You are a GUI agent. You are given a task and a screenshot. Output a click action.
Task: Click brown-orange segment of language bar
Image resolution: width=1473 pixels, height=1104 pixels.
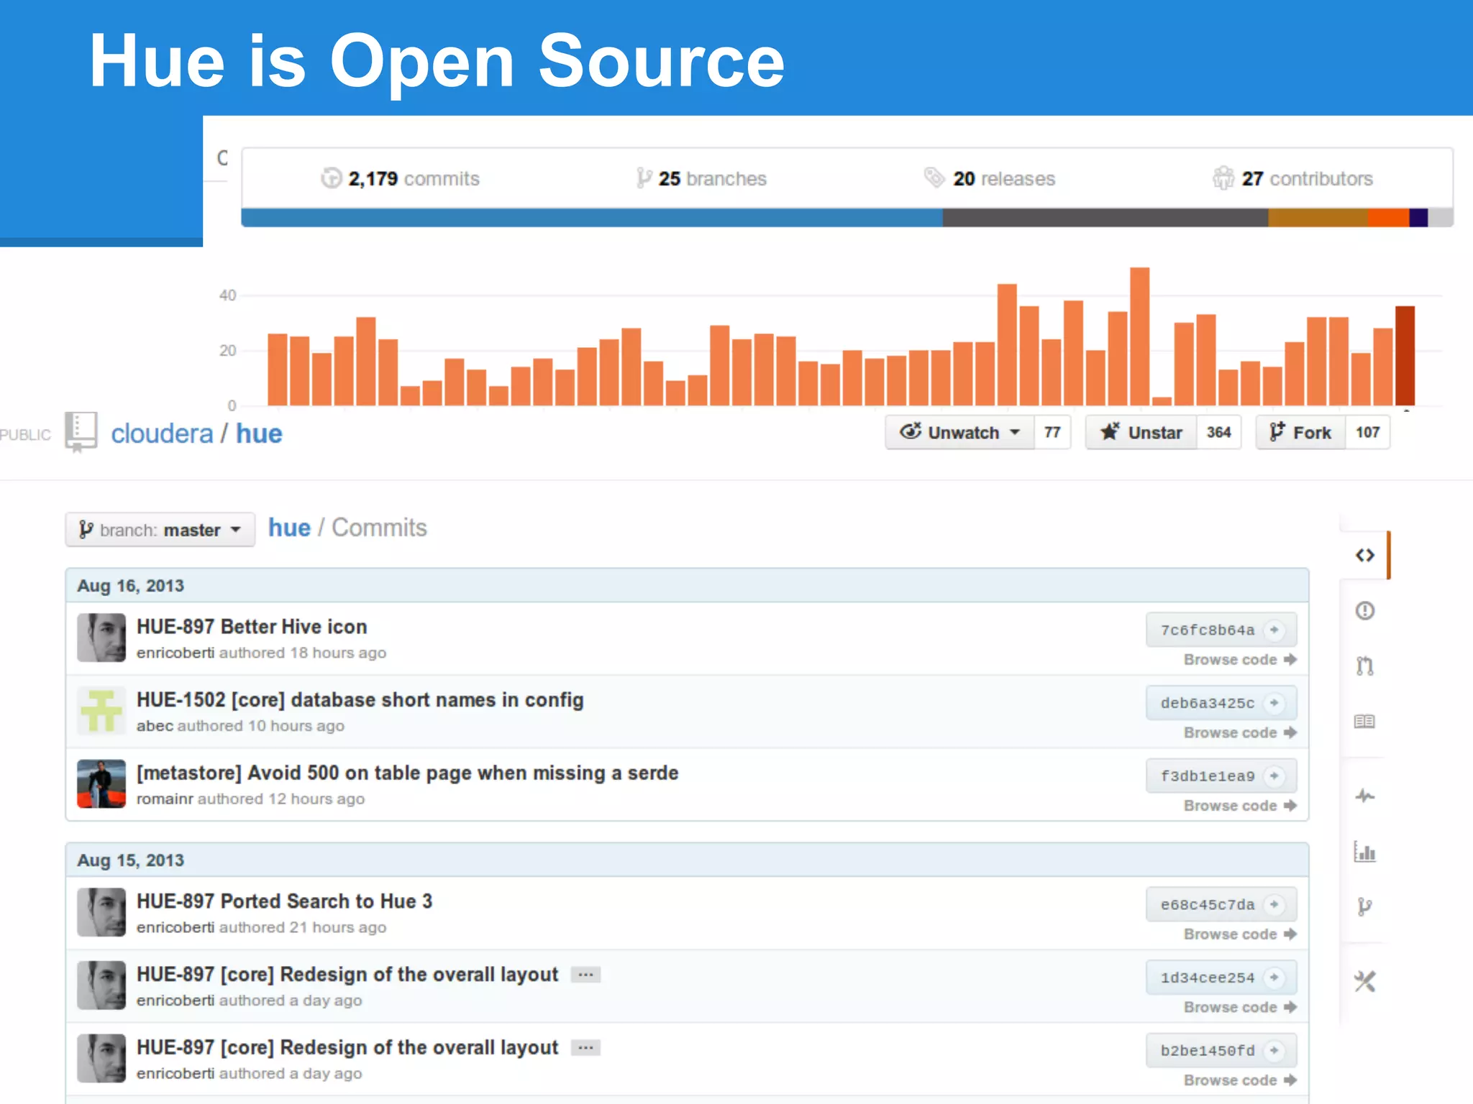pyautogui.click(x=1318, y=218)
